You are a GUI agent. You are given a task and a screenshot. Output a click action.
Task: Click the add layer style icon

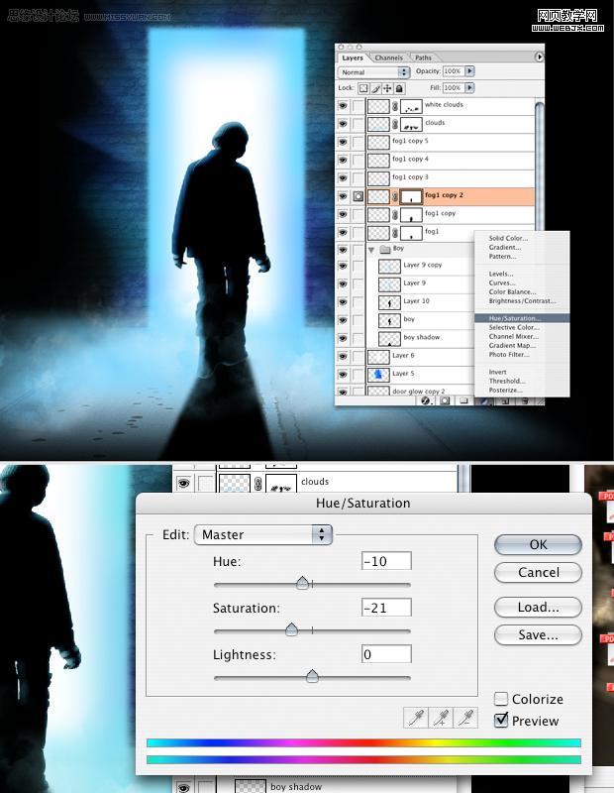click(x=426, y=400)
